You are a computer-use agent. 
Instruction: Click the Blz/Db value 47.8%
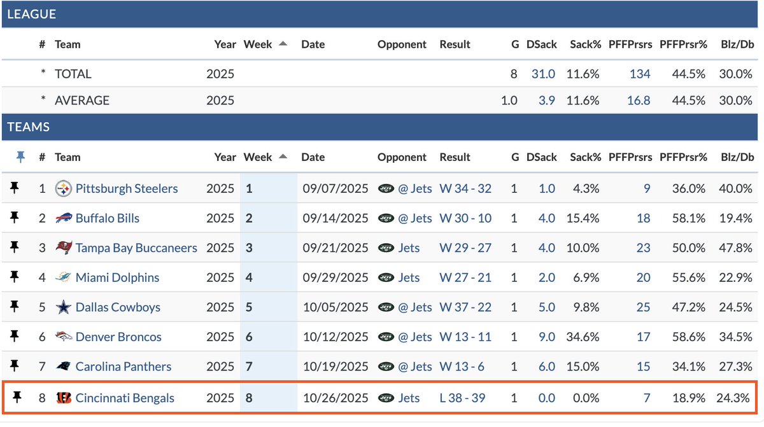[x=735, y=248]
